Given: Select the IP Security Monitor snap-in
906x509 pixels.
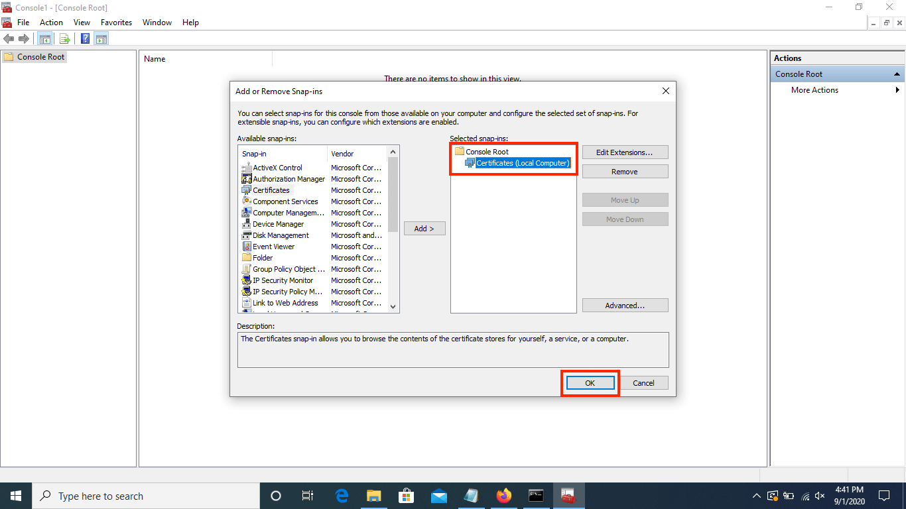Looking at the screenshot, I should (x=283, y=280).
